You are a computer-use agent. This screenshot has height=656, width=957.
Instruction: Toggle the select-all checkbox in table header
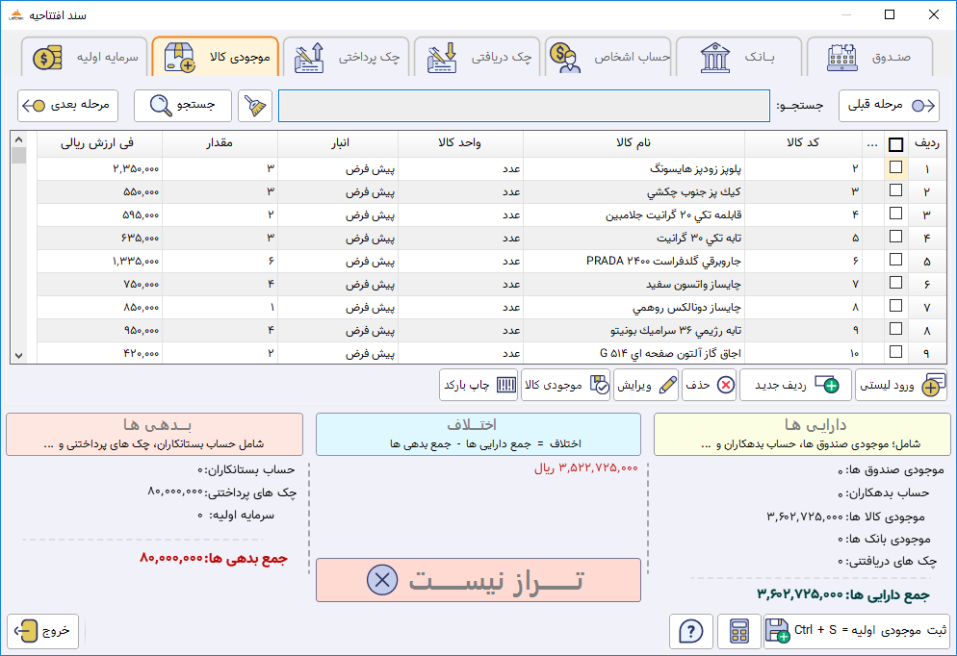click(896, 144)
